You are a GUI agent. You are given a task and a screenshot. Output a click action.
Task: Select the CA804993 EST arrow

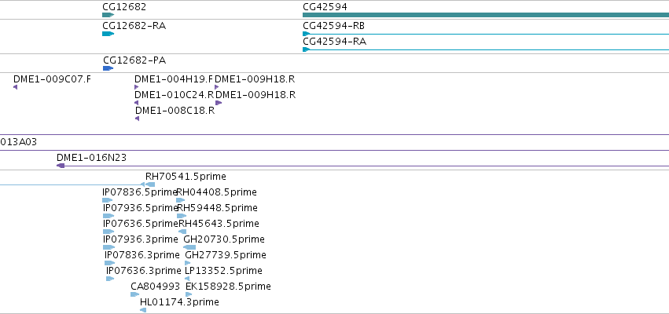pyautogui.click(x=134, y=294)
